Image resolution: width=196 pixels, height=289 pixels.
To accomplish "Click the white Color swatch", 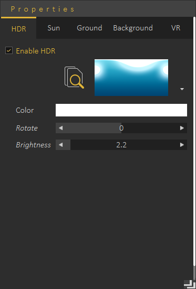I will pos(121,110).
